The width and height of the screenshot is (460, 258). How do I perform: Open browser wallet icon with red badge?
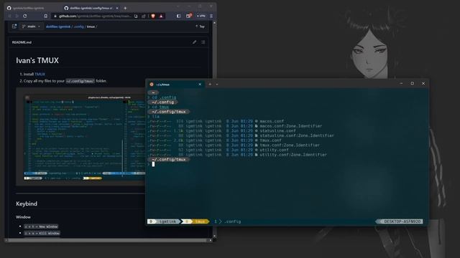click(x=188, y=16)
